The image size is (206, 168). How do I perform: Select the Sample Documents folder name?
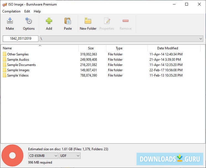click(21, 65)
